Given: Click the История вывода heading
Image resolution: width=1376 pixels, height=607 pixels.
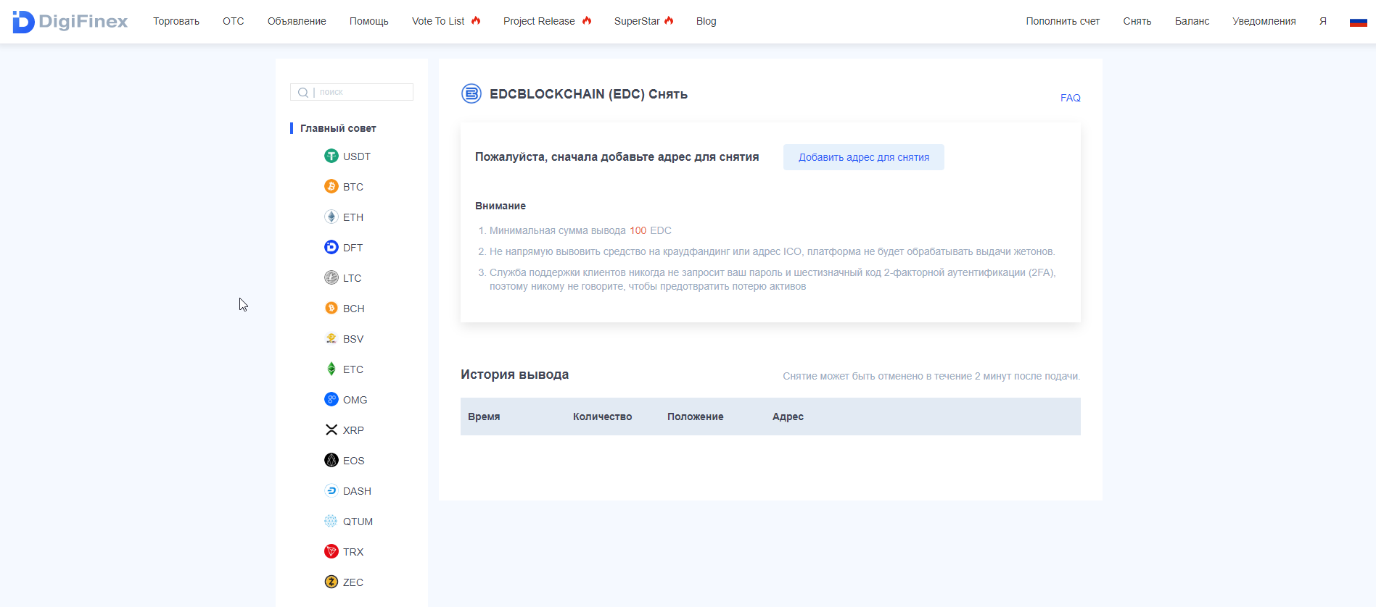Looking at the screenshot, I should [514, 374].
